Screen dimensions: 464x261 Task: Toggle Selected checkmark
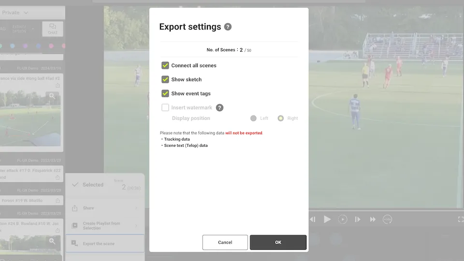pos(75,185)
